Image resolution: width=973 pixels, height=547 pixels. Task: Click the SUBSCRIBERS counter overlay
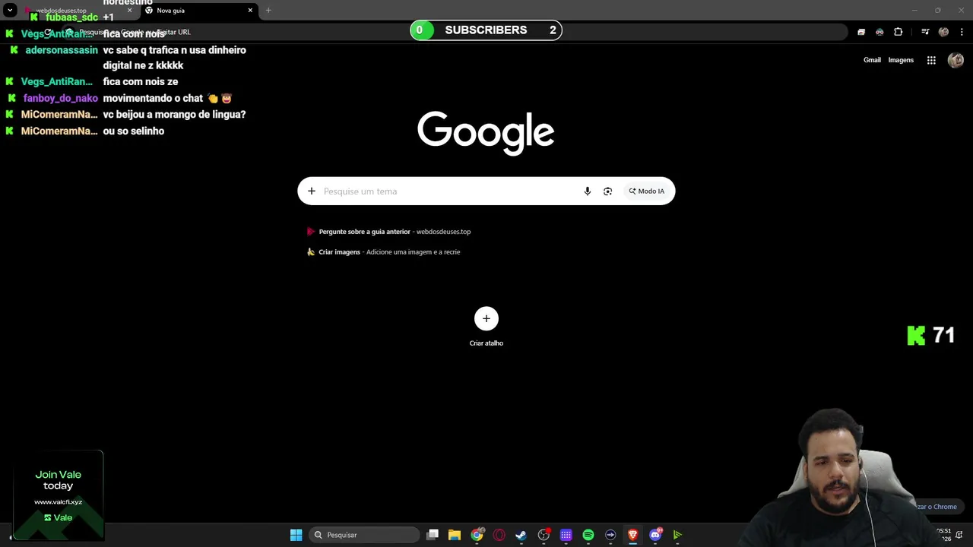[486, 30]
